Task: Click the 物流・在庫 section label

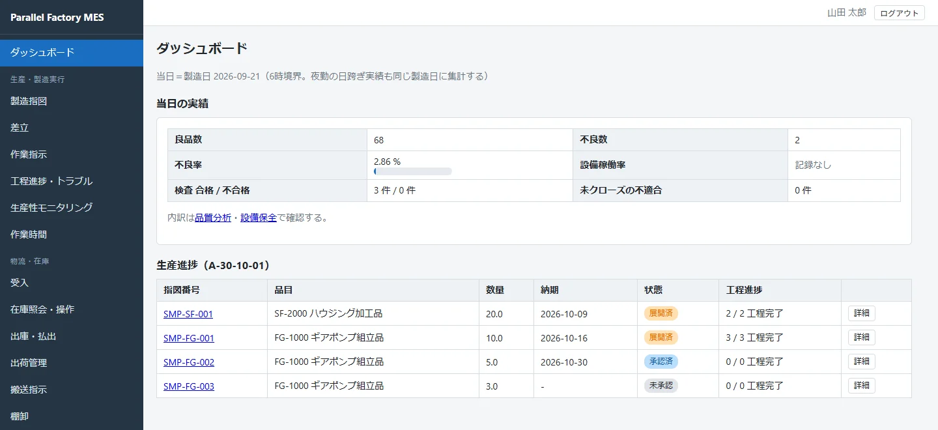Action: point(30,261)
